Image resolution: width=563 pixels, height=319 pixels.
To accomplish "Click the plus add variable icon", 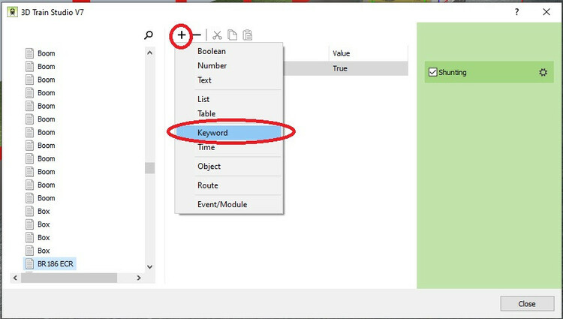I will pyautogui.click(x=182, y=35).
